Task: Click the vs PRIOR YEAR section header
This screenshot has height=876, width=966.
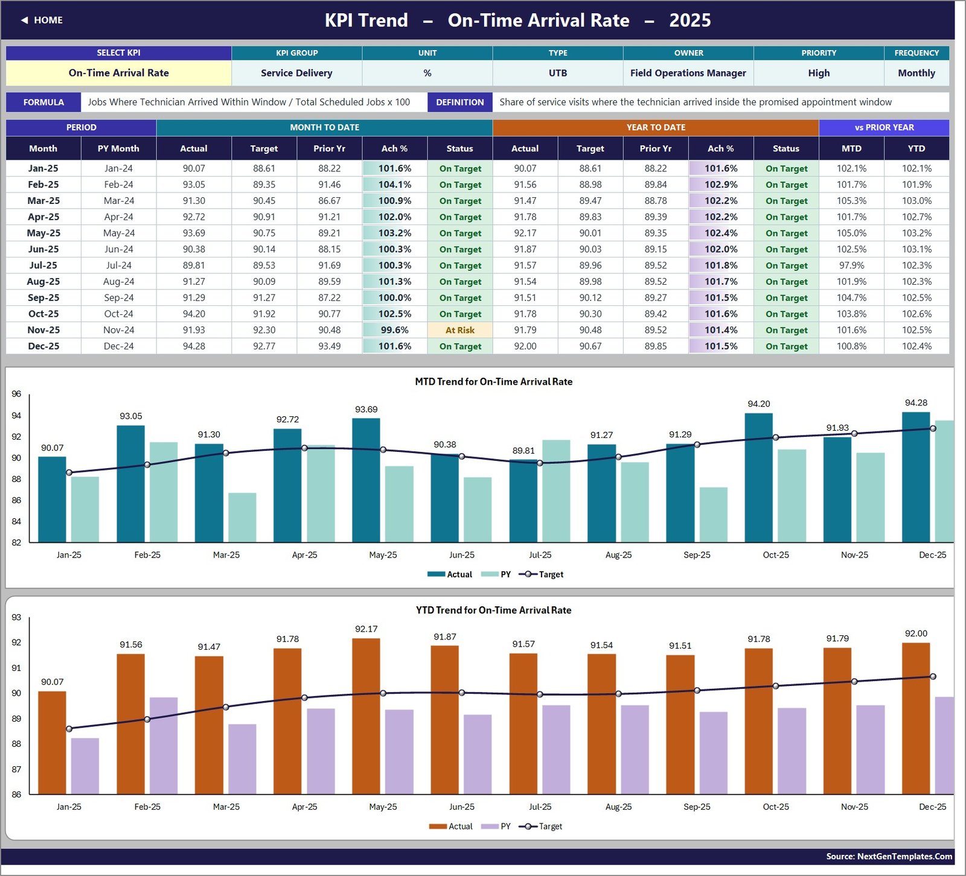Action: pyautogui.click(x=884, y=127)
